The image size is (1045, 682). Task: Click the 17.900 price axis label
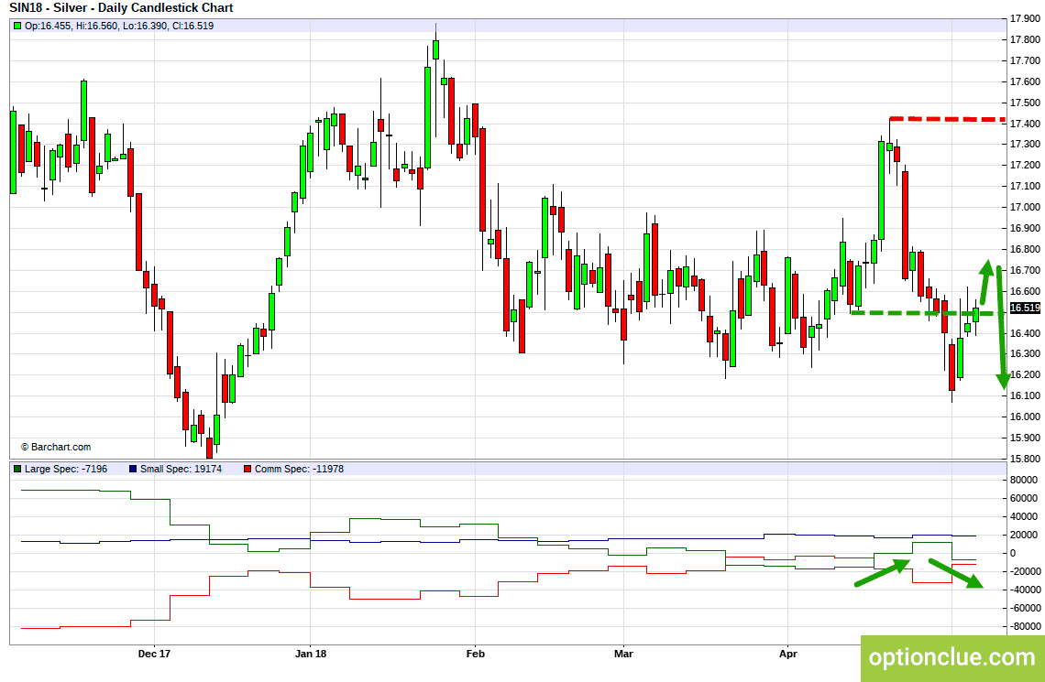pyautogui.click(x=1025, y=18)
